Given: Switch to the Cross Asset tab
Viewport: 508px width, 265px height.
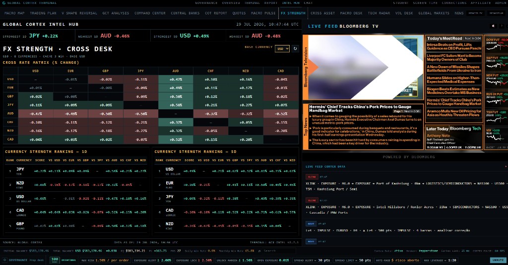Looking at the screenshot, I should [322, 13].
